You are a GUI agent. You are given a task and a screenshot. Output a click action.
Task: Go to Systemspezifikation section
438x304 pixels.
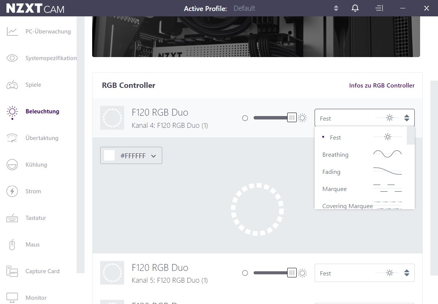point(51,58)
